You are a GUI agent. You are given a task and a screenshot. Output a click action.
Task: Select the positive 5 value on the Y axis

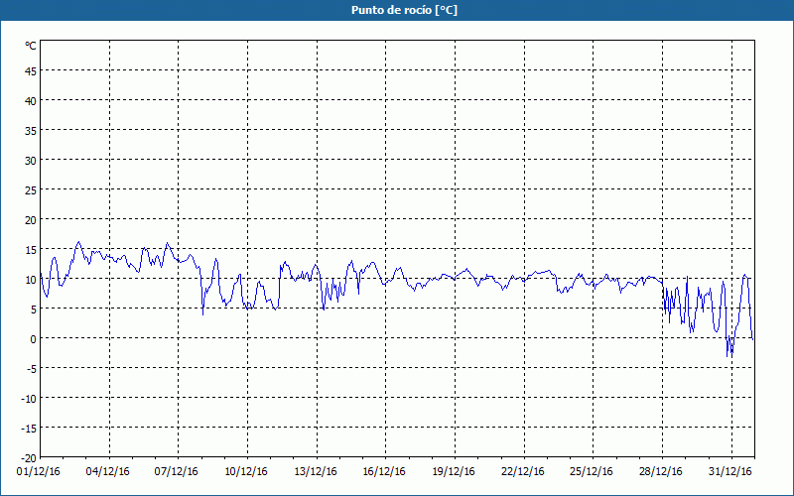click(x=34, y=310)
